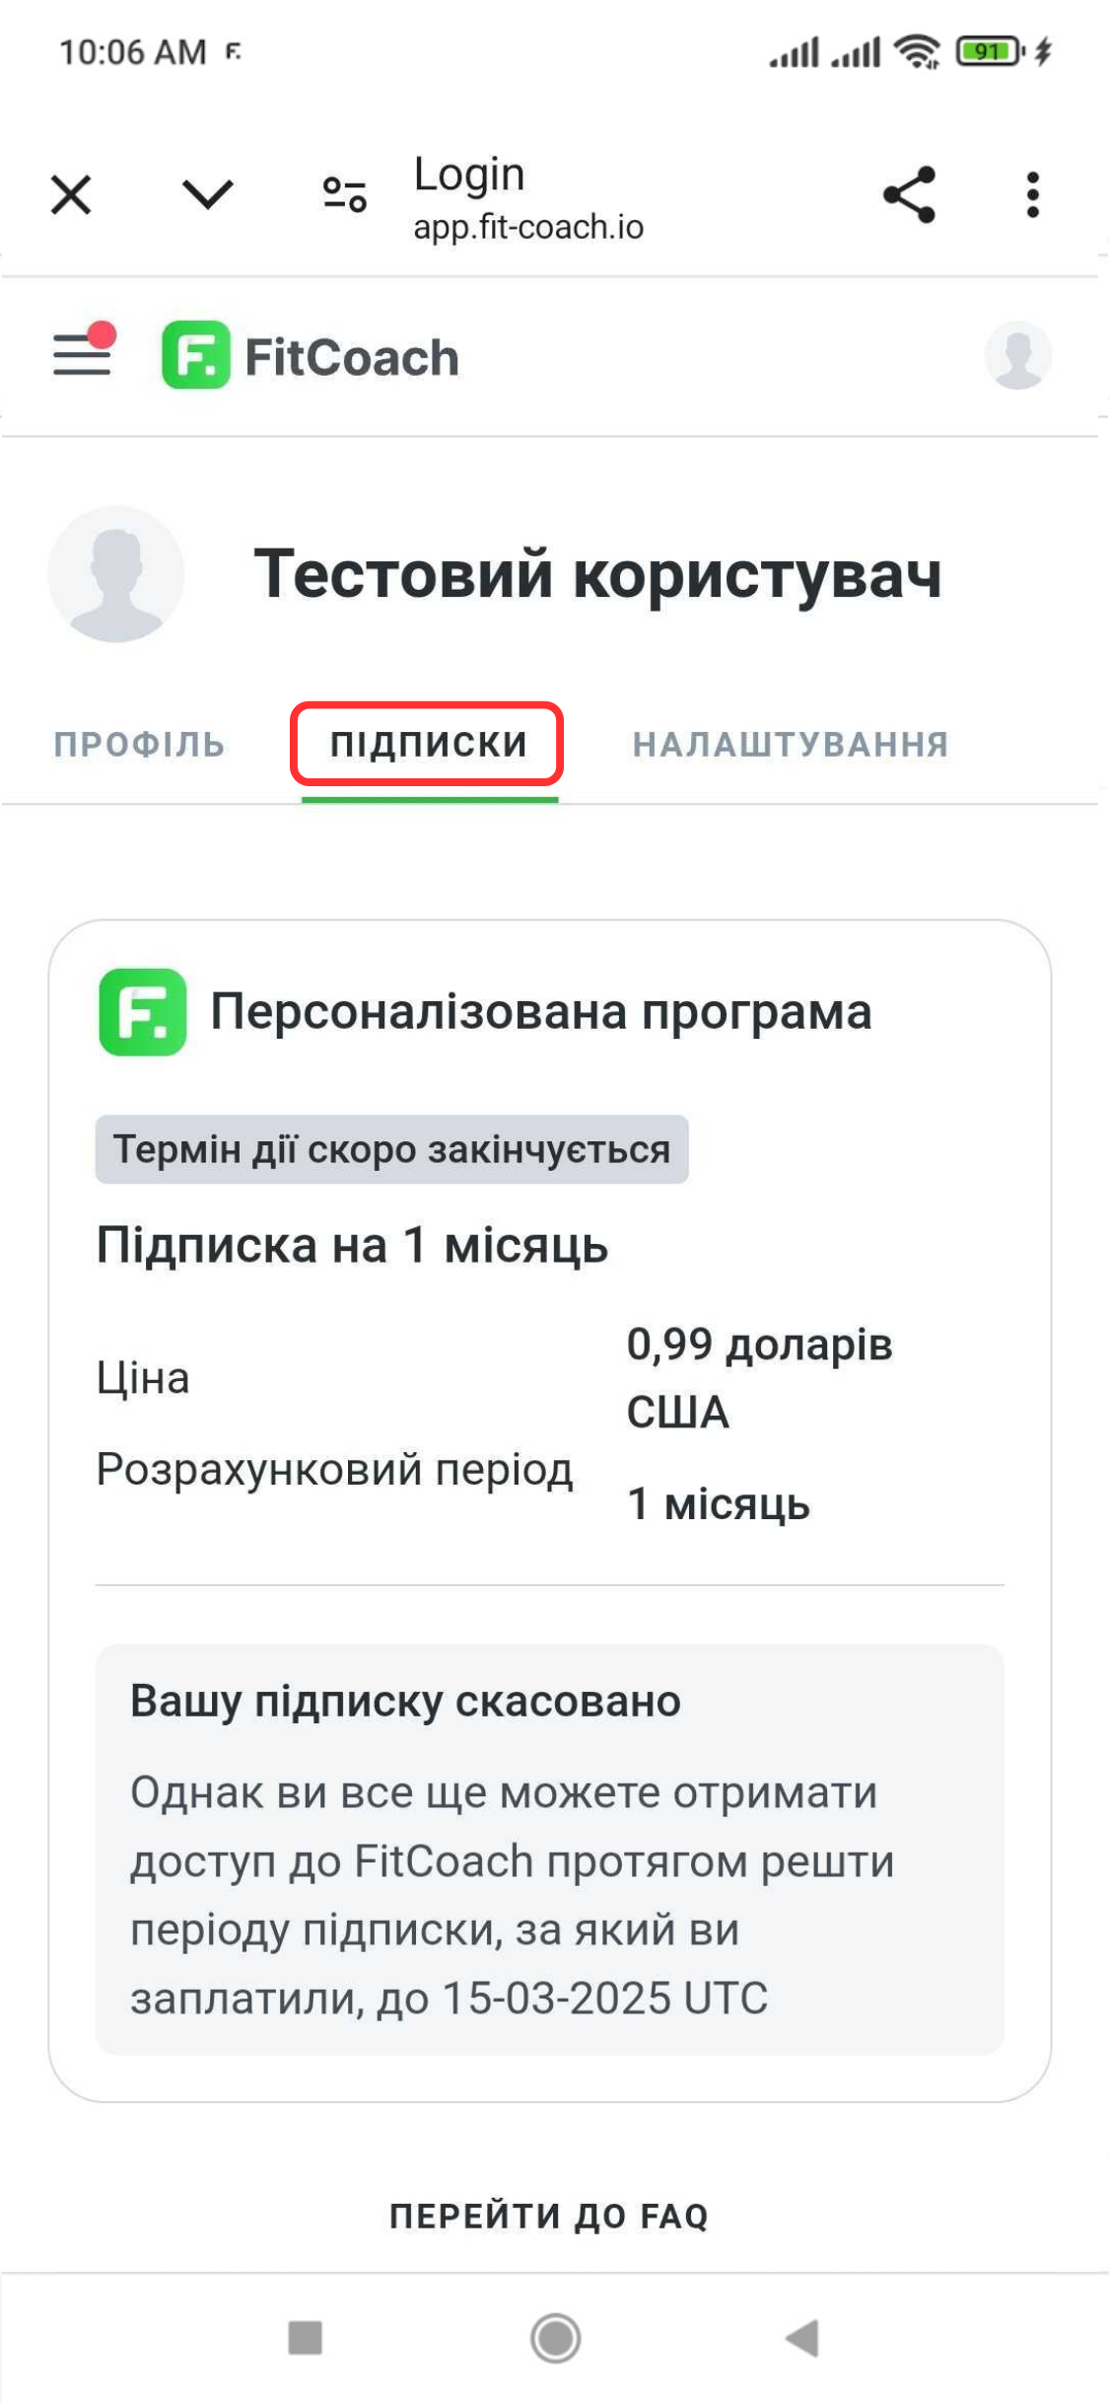The height and width of the screenshot is (2403, 1109).
Task: Click the FitCoach logo in header
Action: [x=311, y=356]
